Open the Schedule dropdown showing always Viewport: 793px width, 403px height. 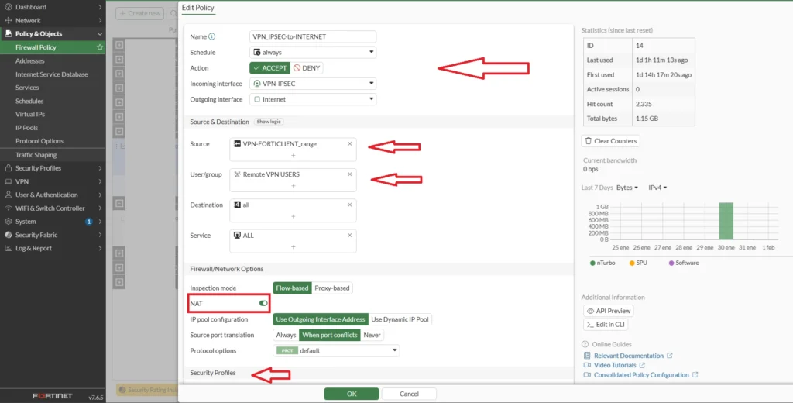(x=313, y=52)
